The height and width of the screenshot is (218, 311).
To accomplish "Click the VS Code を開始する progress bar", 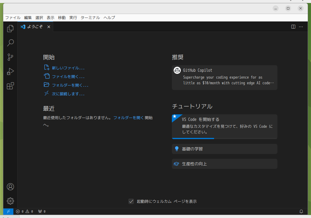I will pos(224,138).
